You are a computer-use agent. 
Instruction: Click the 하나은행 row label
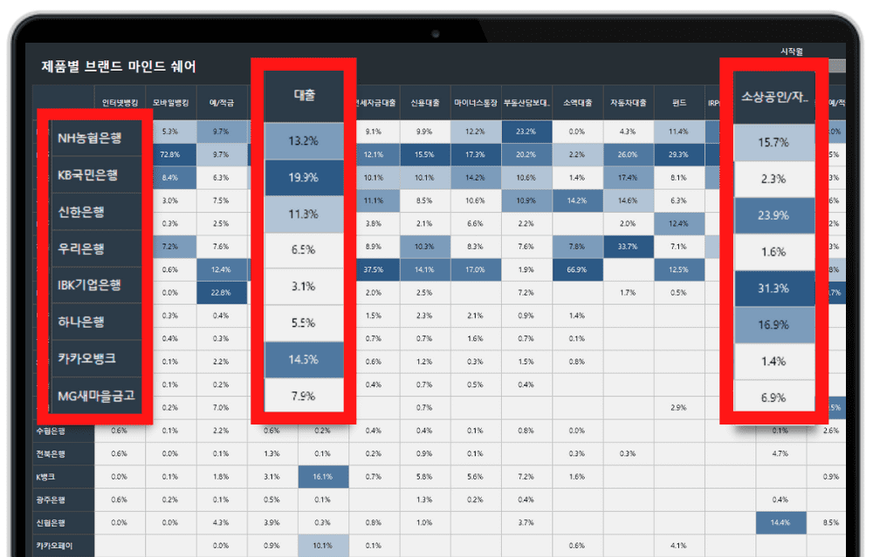coord(96,322)
